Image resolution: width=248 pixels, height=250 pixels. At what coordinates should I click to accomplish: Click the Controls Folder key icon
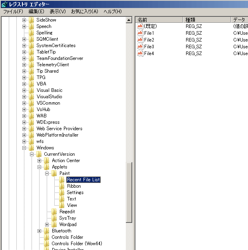(47, 237)
